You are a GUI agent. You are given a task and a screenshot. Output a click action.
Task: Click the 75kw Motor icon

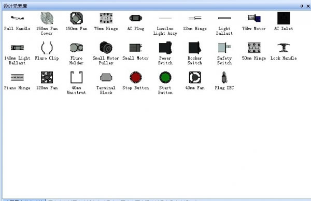pyautogui.click(x=254, y=18)
